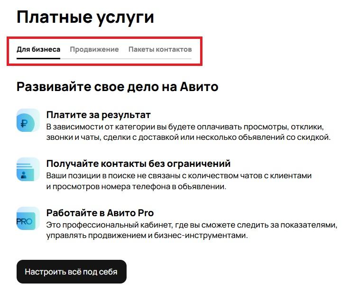The image size is (358, 293).
Task: Click the line starting with и просмотров номера
Action: click(137, 186)
